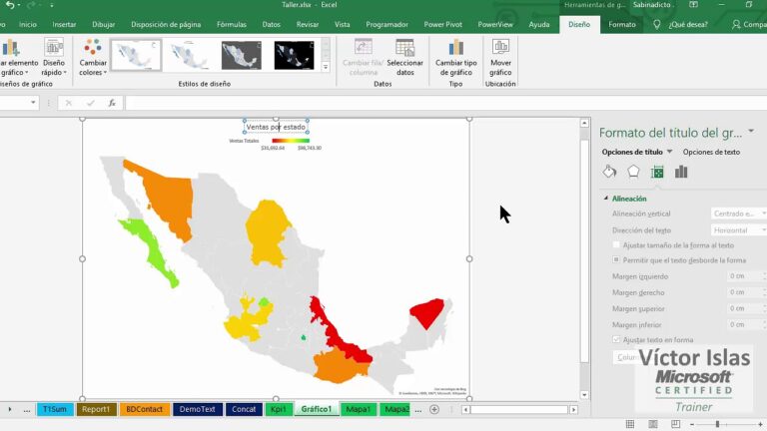
Task: Switch to Normal view in status bar
Action: [x=630, y=424]
